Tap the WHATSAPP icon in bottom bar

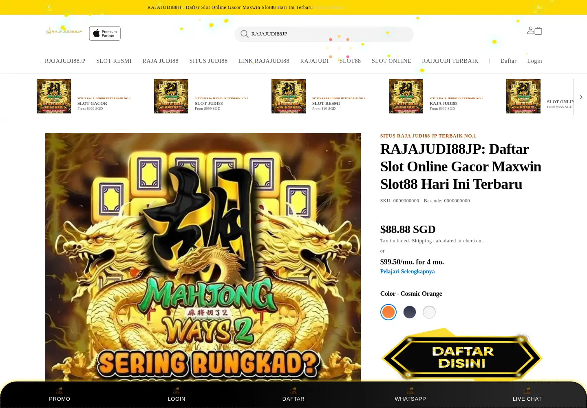click(410, 390)
